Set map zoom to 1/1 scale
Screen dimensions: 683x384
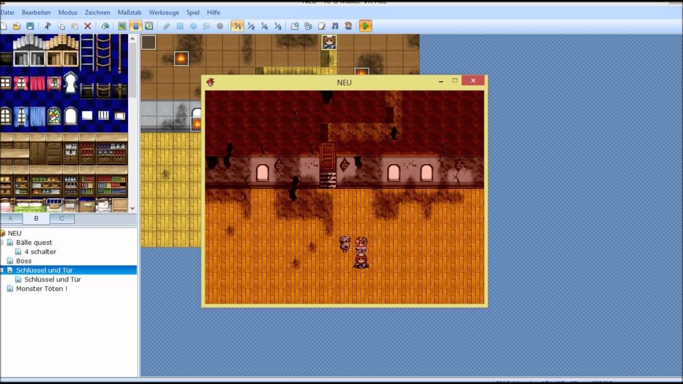pyautogui.click(x=237, y=26)
